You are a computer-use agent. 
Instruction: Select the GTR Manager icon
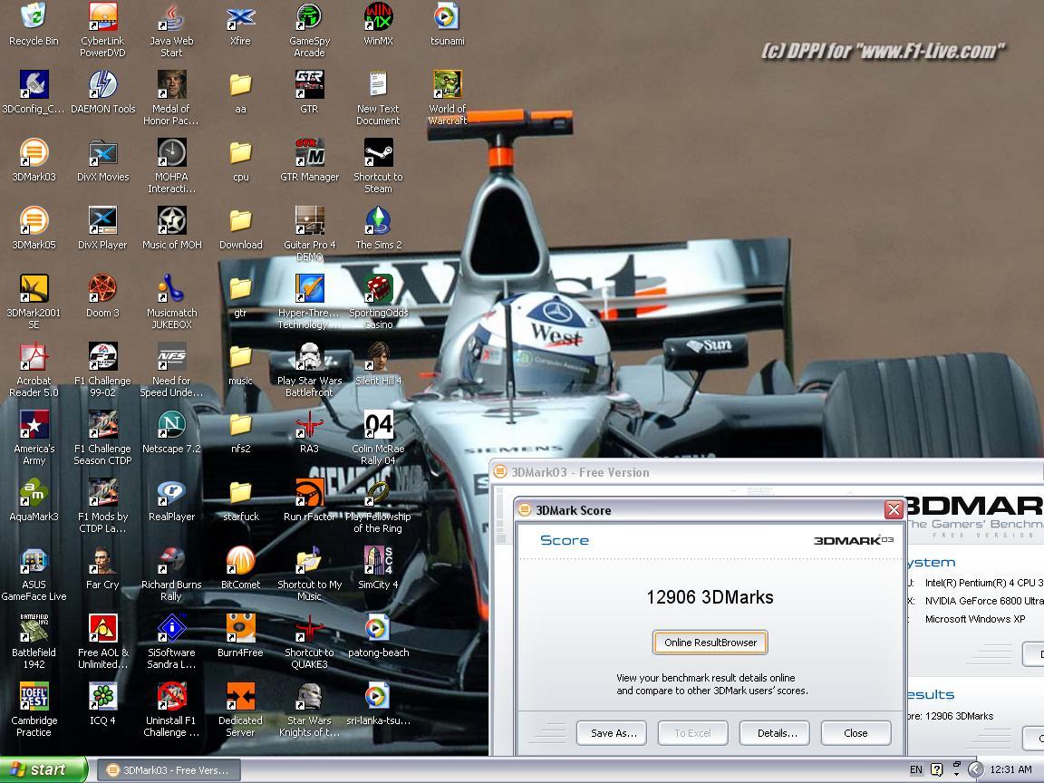(309, 153)
